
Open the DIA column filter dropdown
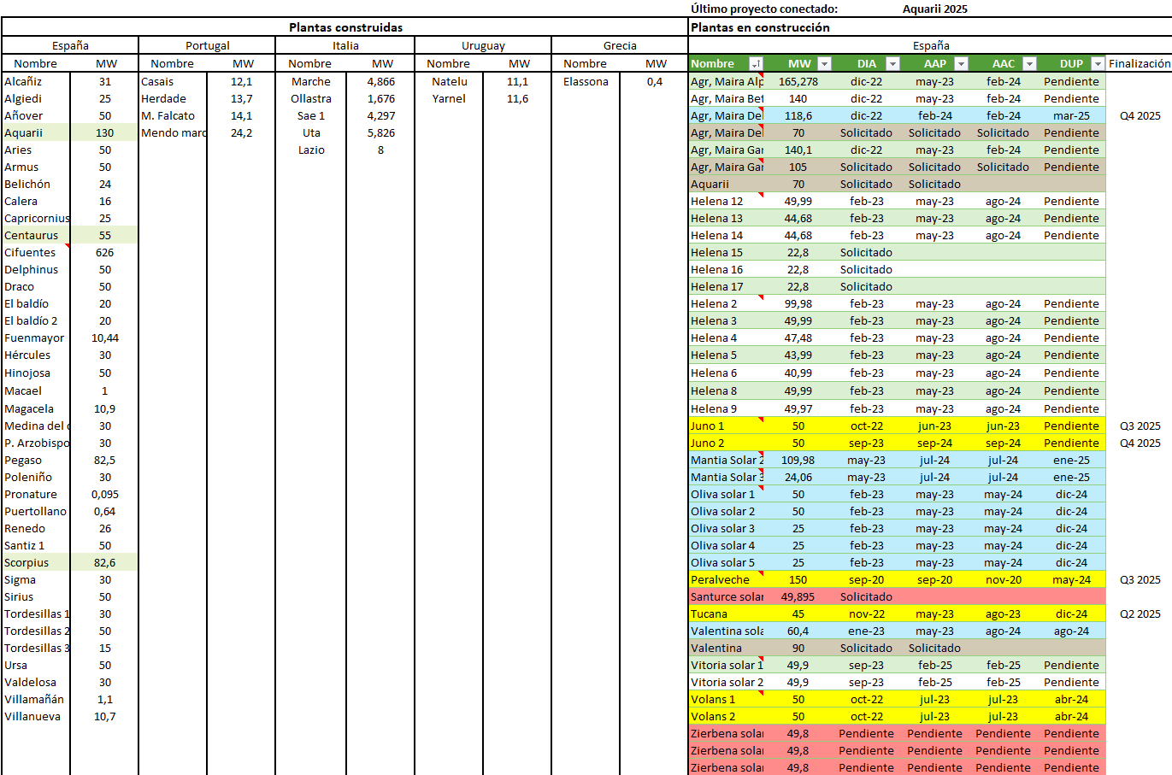(892, 64)
